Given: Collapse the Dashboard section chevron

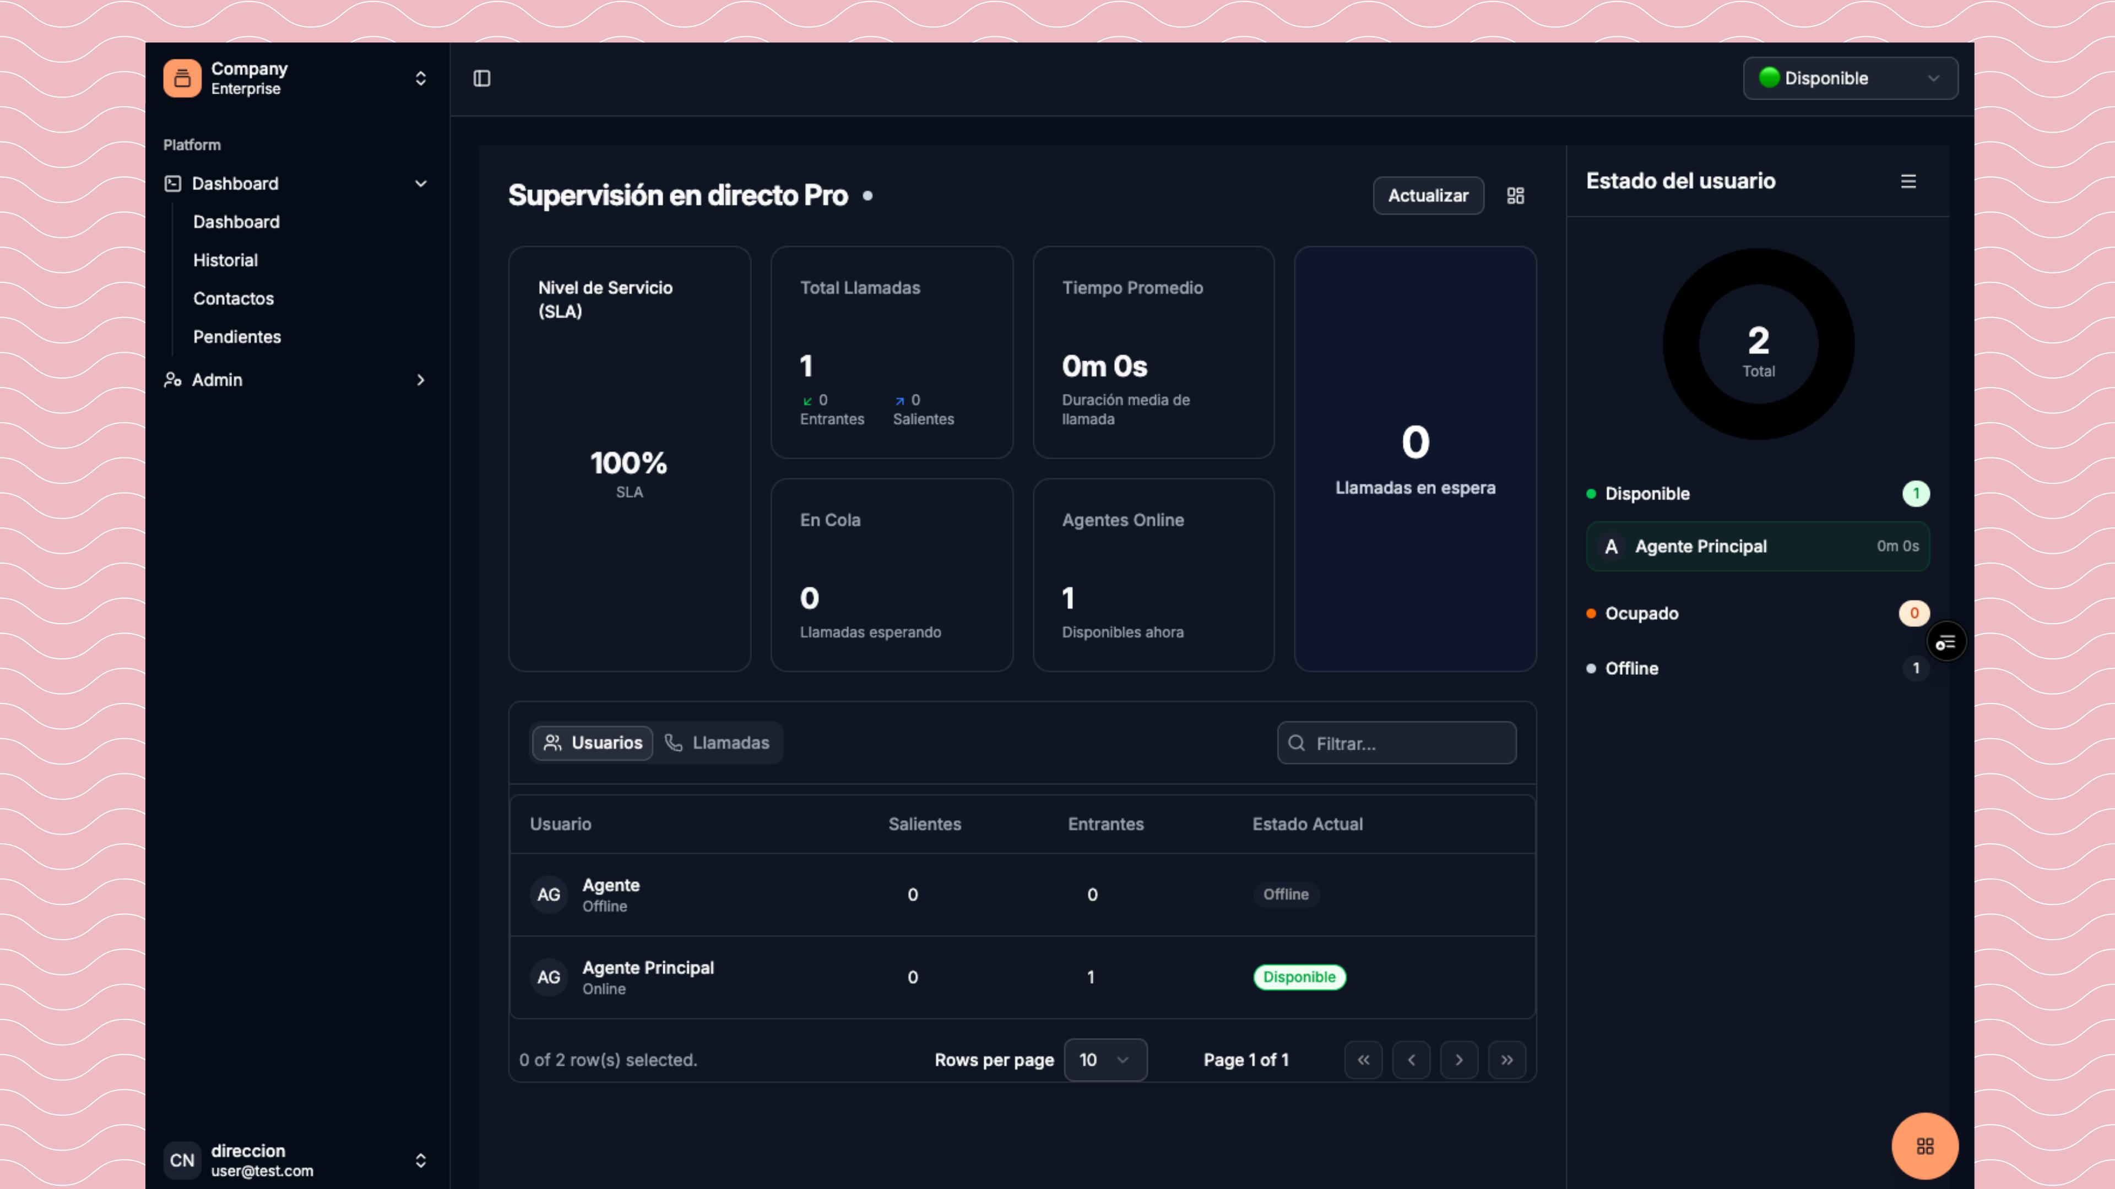Looking at the screenshot, I should [420, 183].
